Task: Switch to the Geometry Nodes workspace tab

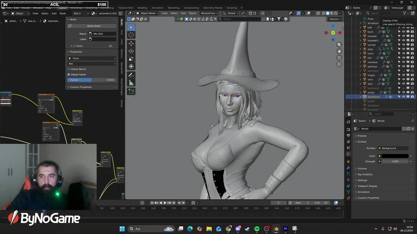Action: (212, 8)
